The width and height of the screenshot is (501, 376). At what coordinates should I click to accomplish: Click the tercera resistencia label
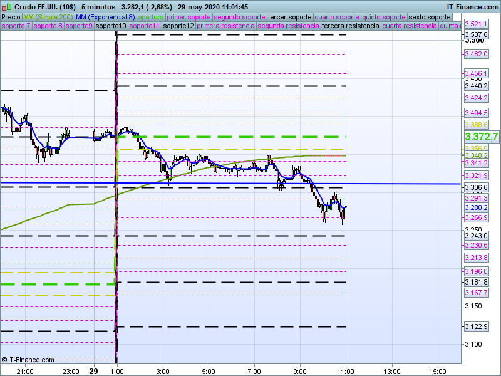(x=350, y=26)
